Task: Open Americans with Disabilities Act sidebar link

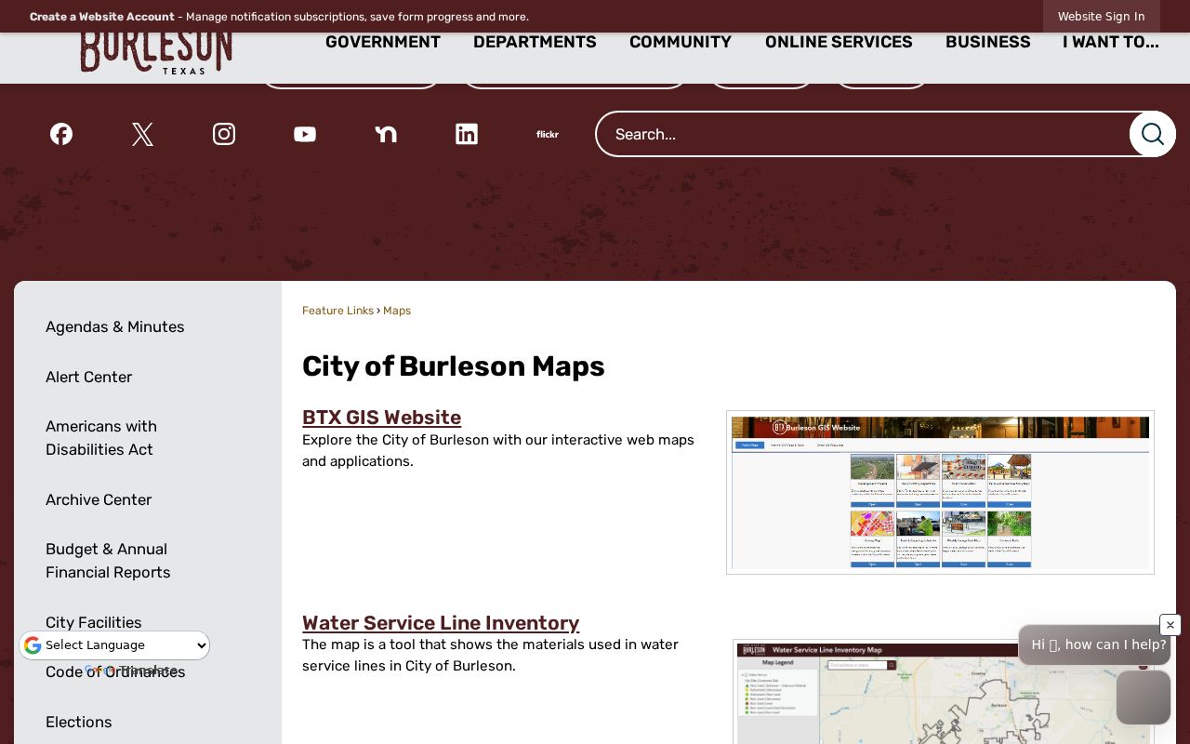Action: (x=101, y=438)
